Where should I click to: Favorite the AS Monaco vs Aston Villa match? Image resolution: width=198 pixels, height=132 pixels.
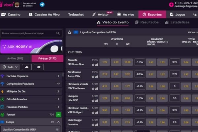click(x=93, y=77)
